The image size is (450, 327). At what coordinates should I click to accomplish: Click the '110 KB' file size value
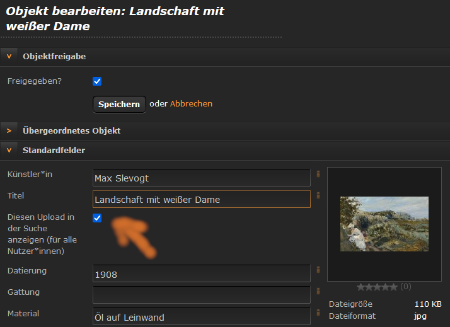click(x=428, y=304)
